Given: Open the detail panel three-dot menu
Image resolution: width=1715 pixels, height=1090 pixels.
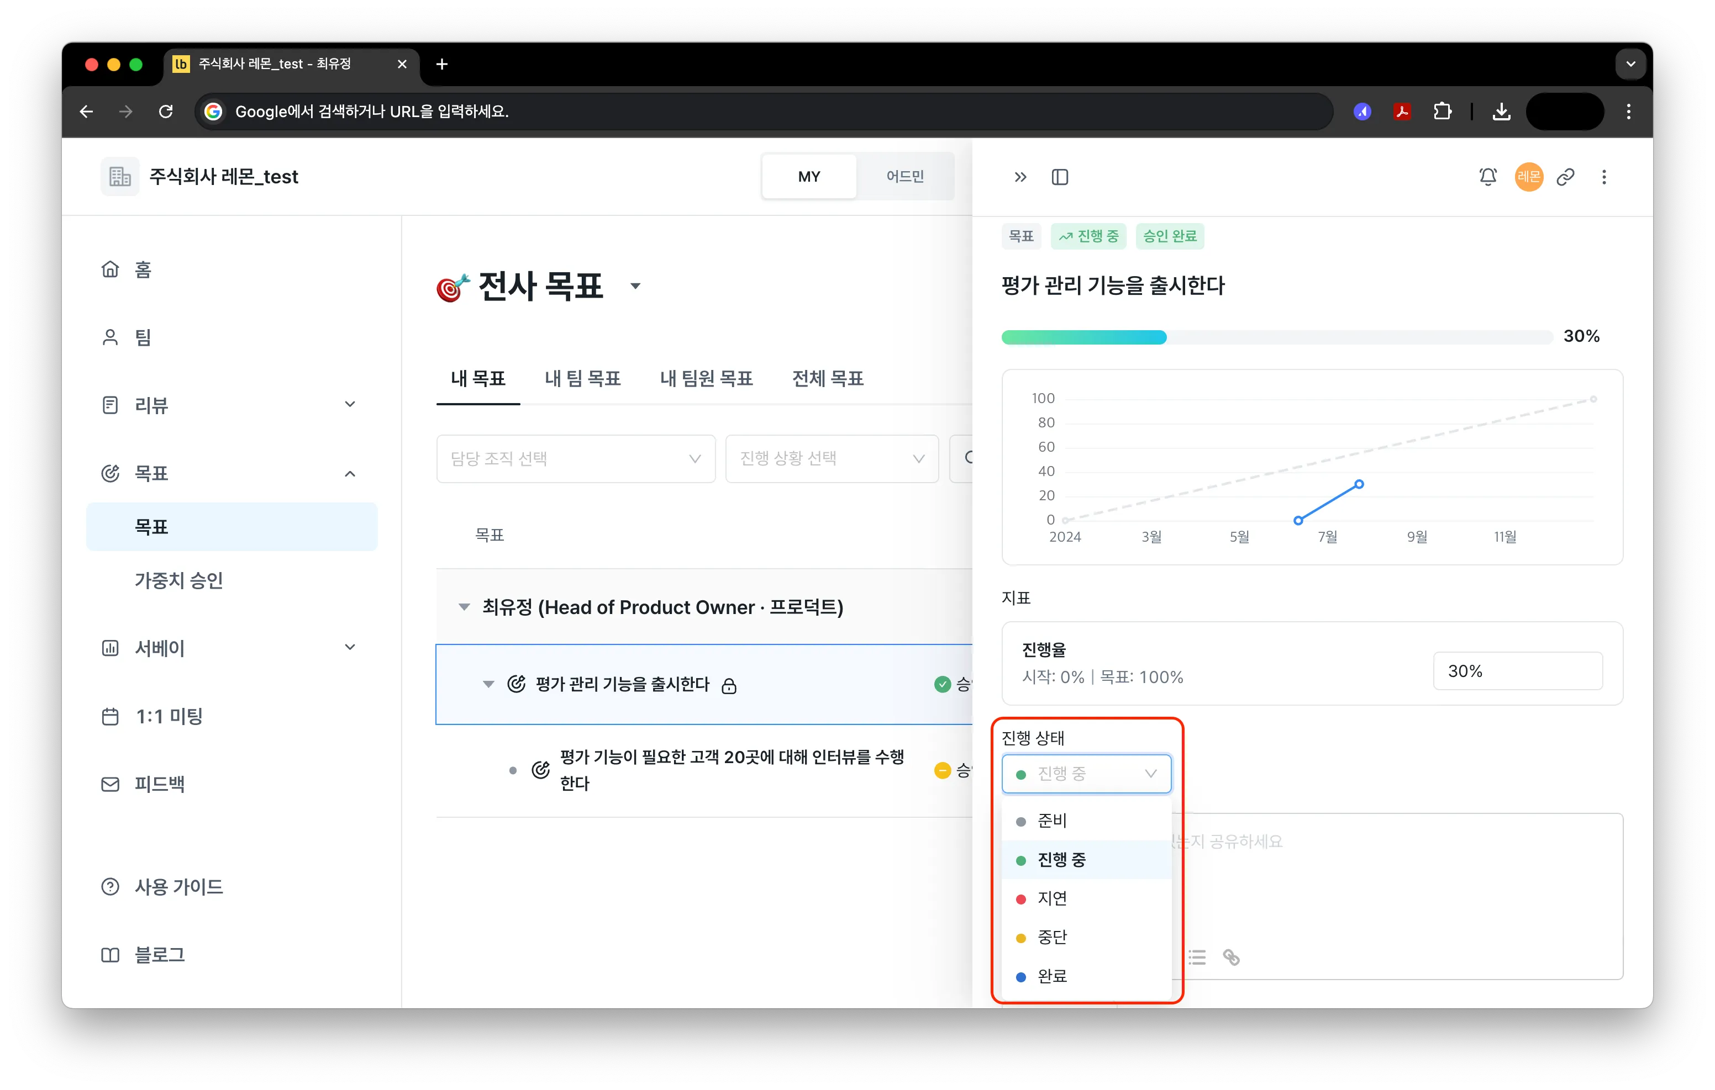Looking at the screenshot, I should click(x=1603, y=177).
